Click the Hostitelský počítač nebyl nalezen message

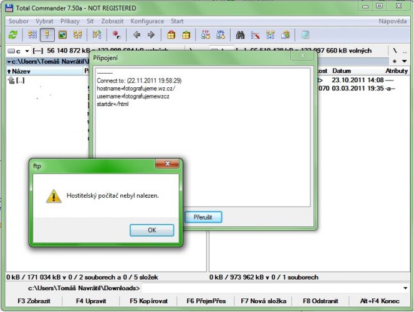[x=112, y=196]
